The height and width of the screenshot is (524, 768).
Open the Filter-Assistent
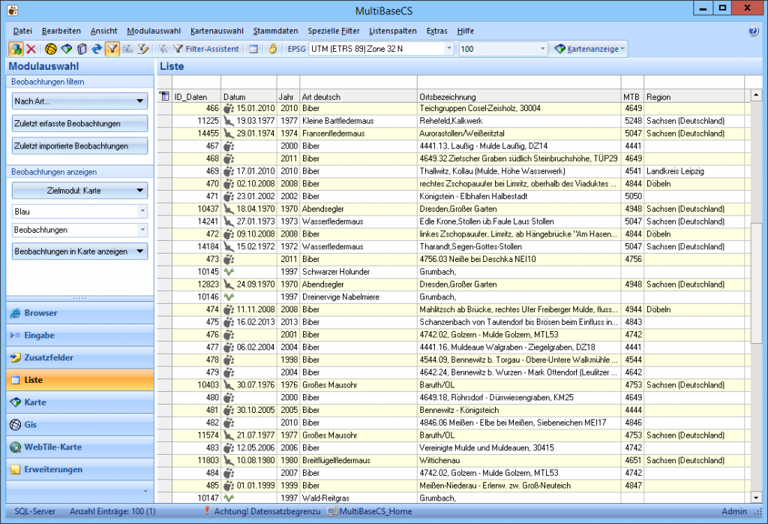pyautogui.click(x=207, y=49)
